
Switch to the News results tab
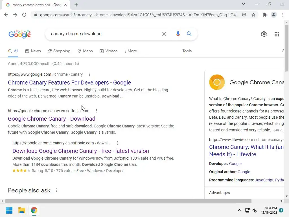33,51
